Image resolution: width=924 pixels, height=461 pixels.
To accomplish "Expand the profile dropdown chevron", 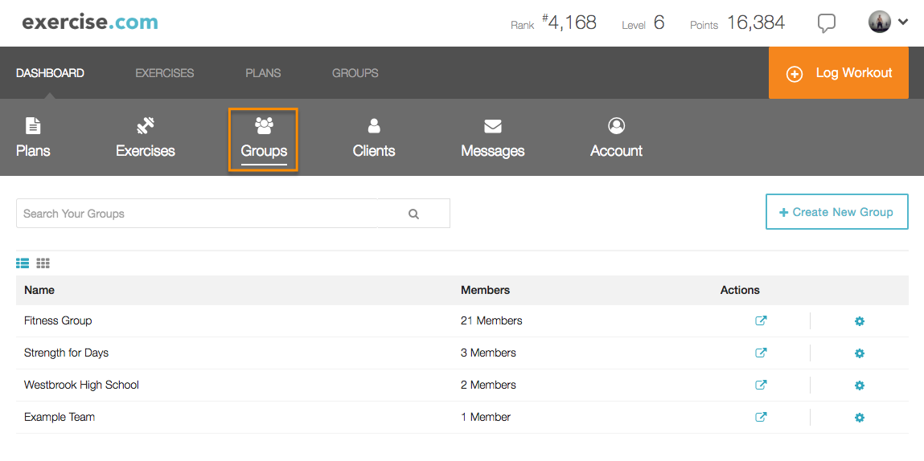I will click(903, 22).
